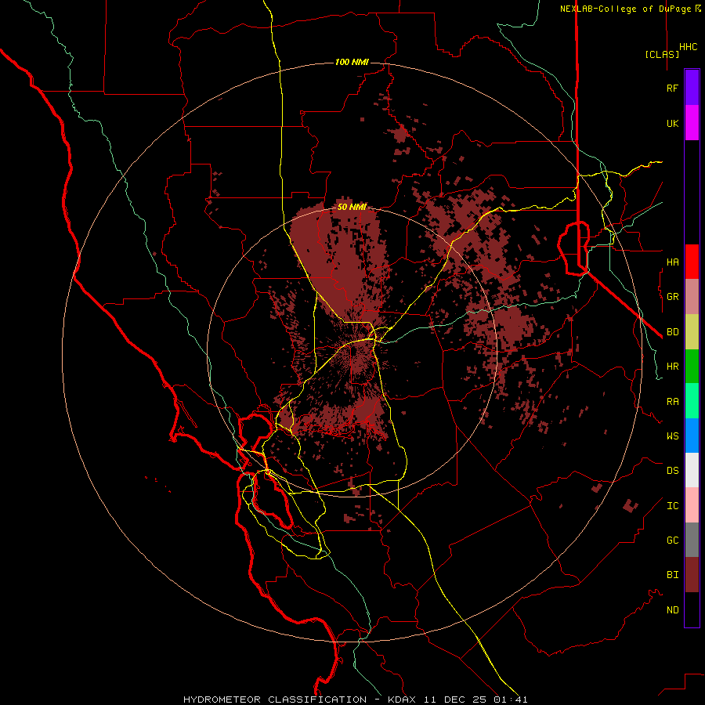Click the DS white legend swatch
705x705 pixels.
692,470
